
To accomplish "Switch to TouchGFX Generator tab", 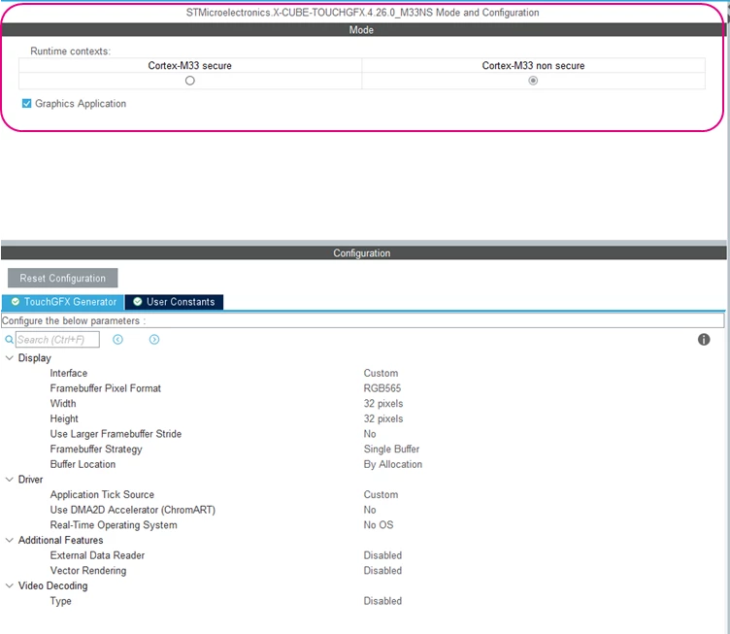I will tap(63, 302).
